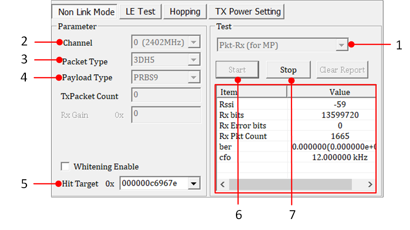Open the LE Test tab
This screenshot has height=230, width=410.
(x=140, y=12)
